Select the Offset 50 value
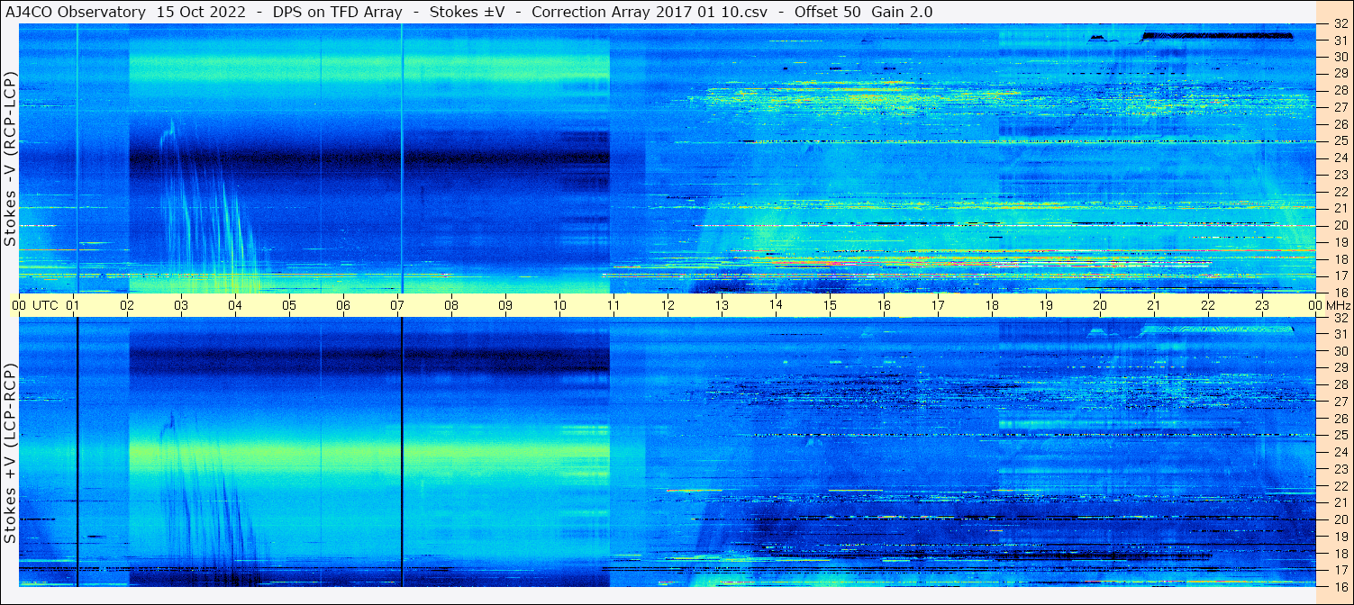 [828, 13]
